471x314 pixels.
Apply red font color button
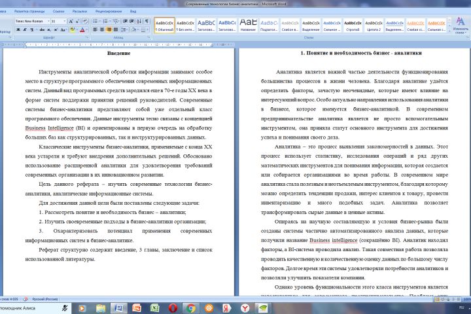point(82,29)
